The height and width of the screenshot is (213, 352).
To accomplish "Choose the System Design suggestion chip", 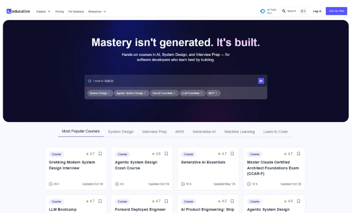I will point(100,93).
